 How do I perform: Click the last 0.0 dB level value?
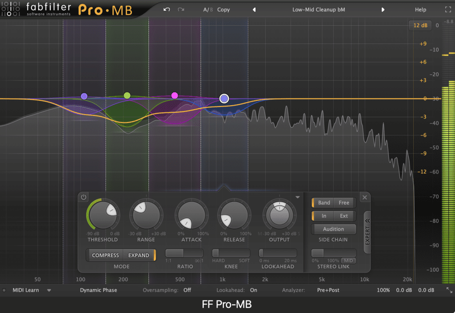coord(426,290)
